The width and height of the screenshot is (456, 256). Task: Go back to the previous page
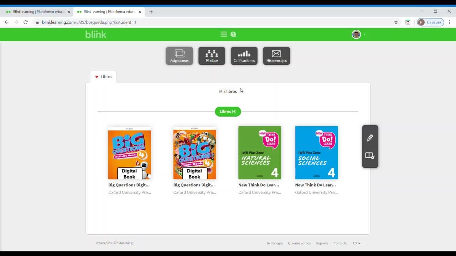point(6,22)
